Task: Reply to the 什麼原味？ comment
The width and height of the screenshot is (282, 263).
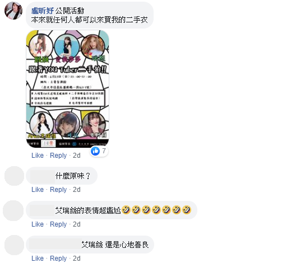Action: click(58, 190)
